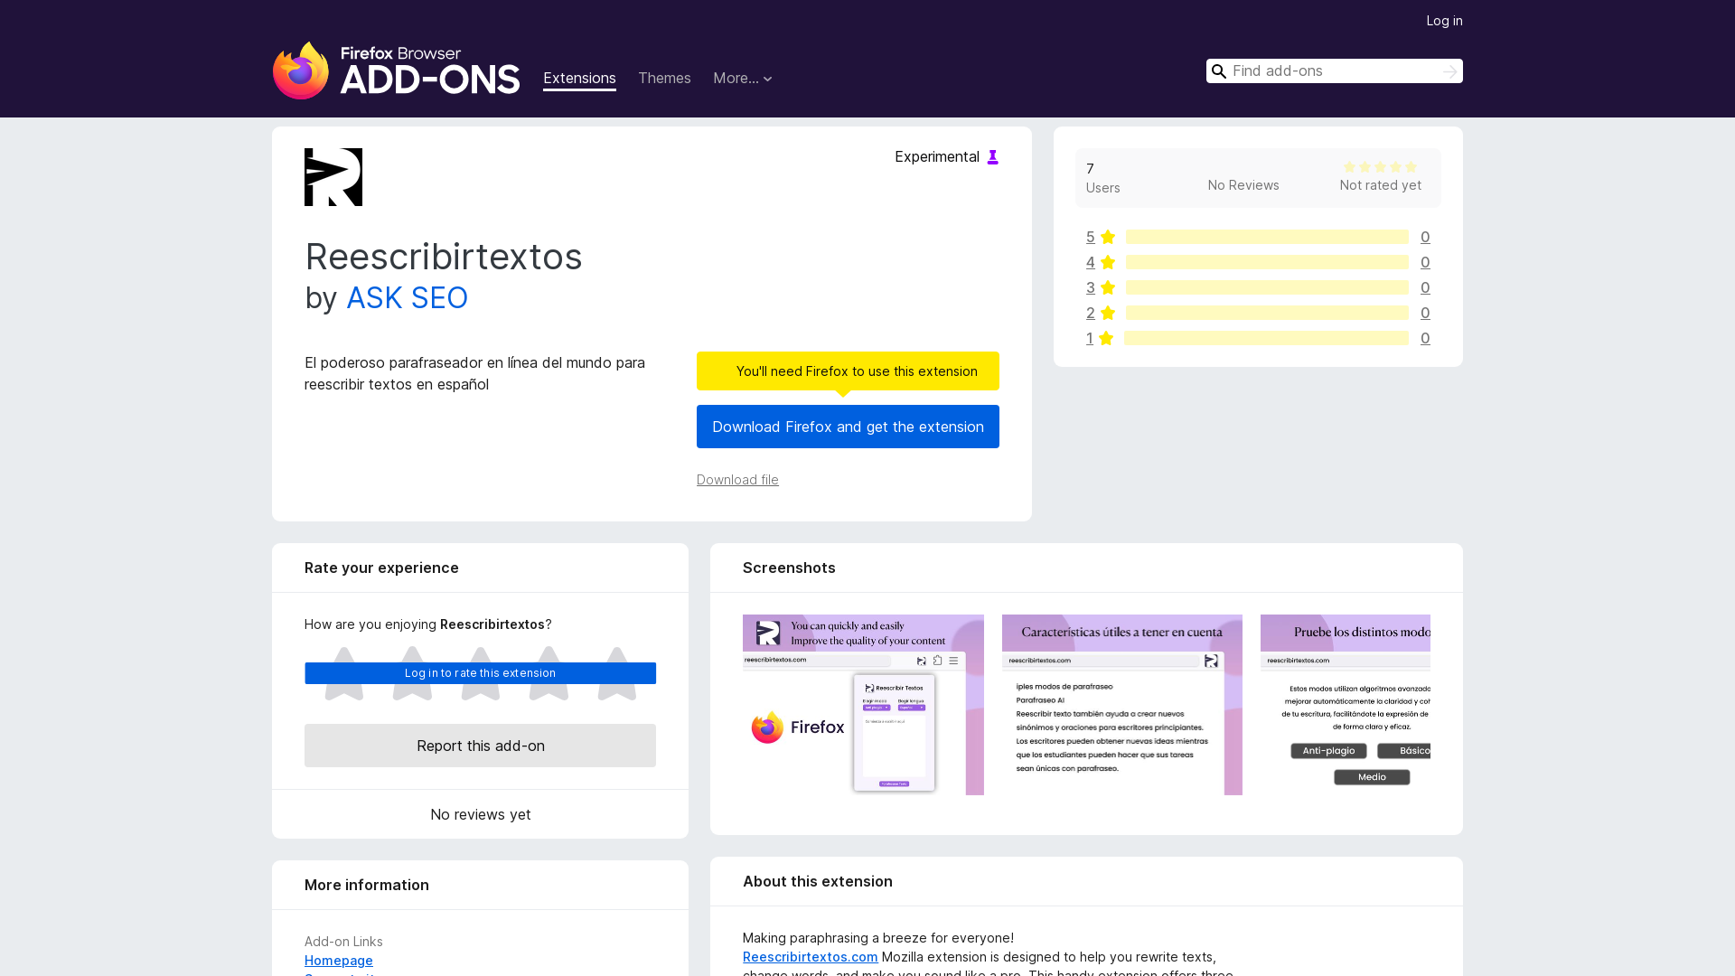Open second screenshot Características útiles
Image resolution: width=1735 pixels, height=976 pixels.
(1122, 705)
